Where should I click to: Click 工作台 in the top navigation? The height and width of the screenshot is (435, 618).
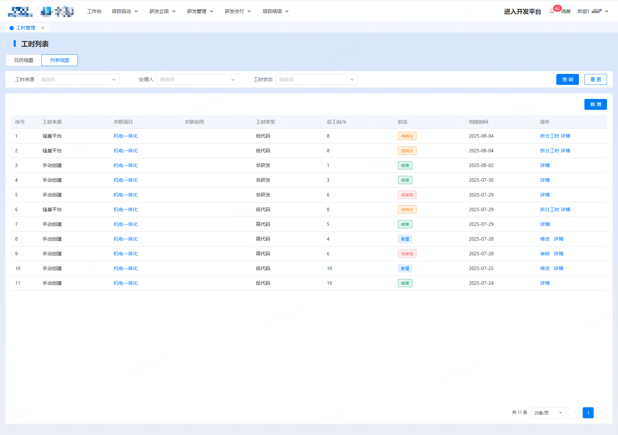pos(94,11)
